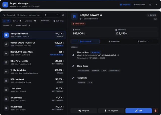Screen dimensions: 161x115
Task: Toggle the sort order icon
Action: click(63, 15)
